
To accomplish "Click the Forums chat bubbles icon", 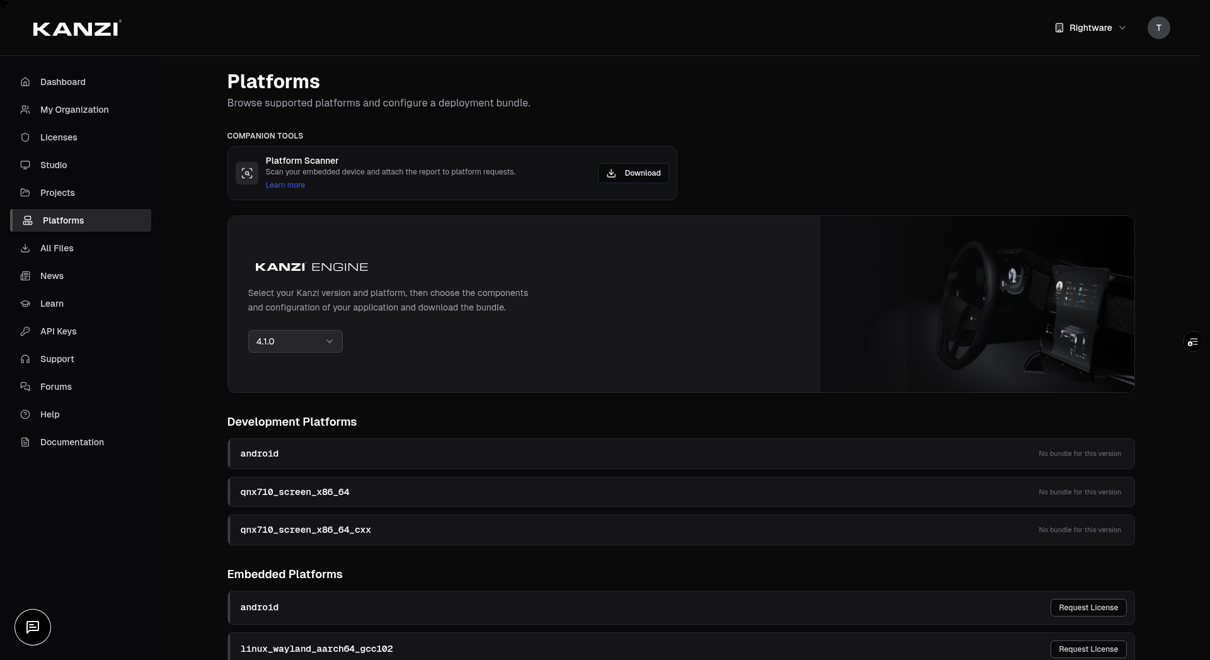I will click(x=25, y=387).
